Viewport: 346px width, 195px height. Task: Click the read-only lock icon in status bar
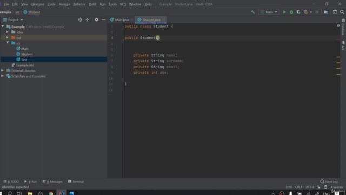coord(319,187)
